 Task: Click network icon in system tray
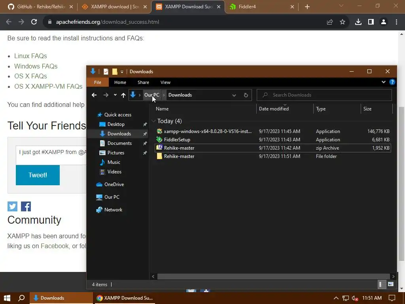(x=346, y=298)
